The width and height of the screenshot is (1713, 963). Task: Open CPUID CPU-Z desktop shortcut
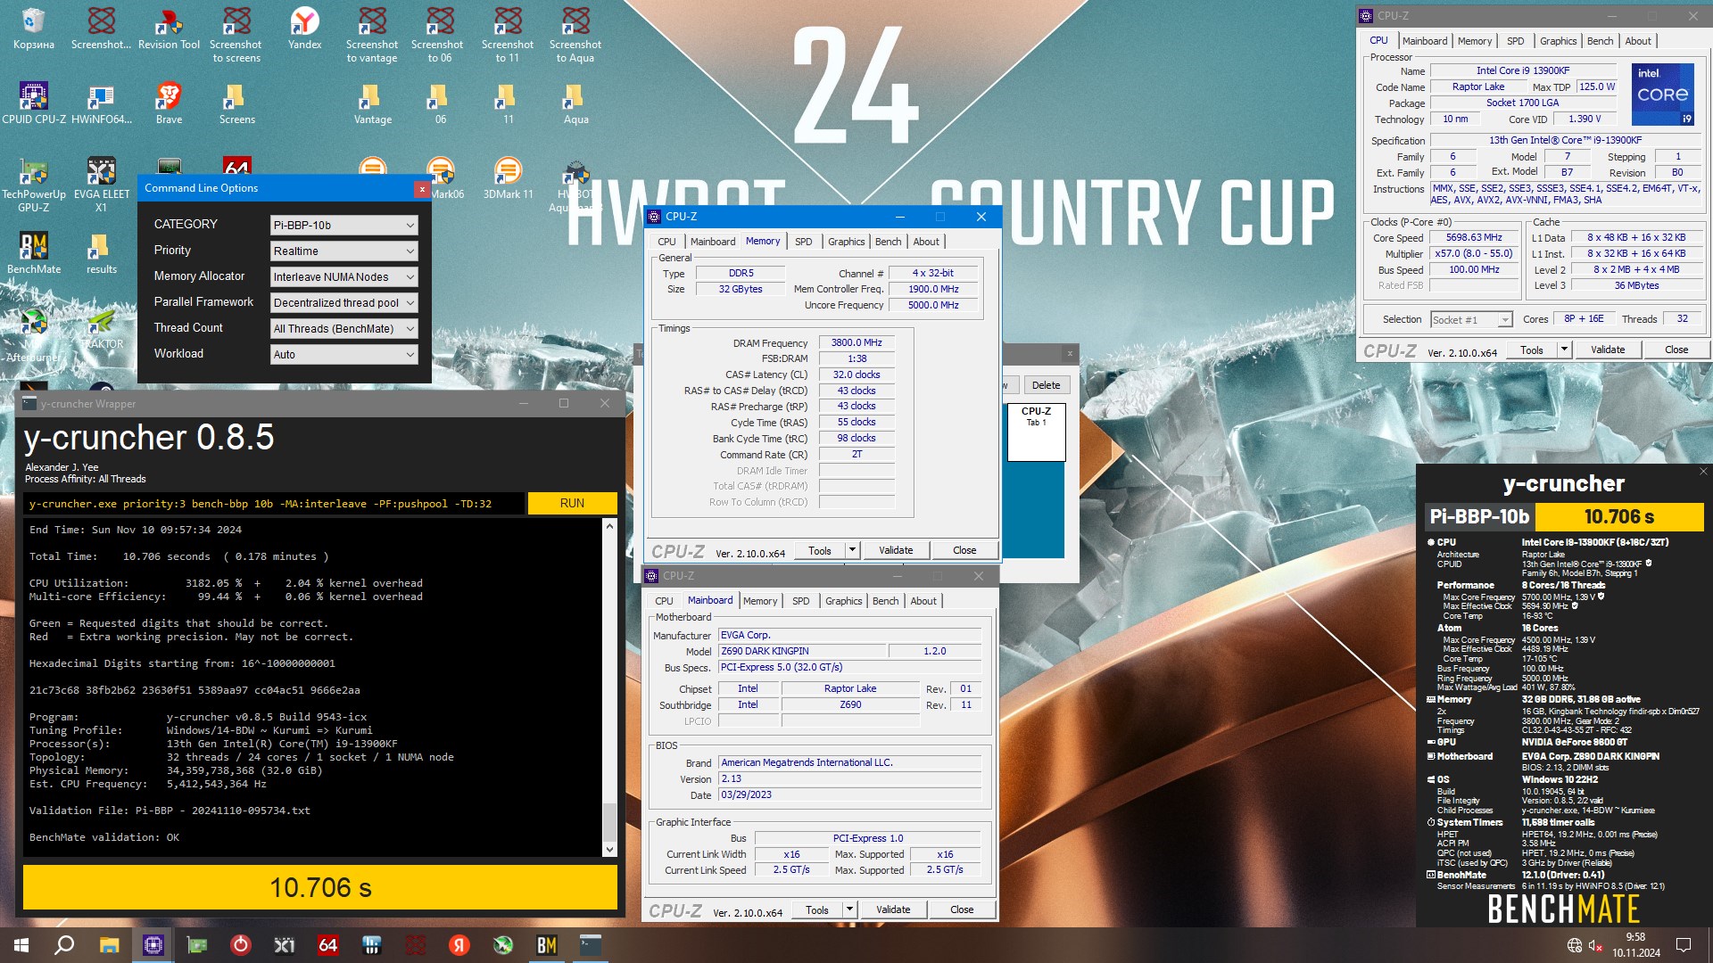34,103
